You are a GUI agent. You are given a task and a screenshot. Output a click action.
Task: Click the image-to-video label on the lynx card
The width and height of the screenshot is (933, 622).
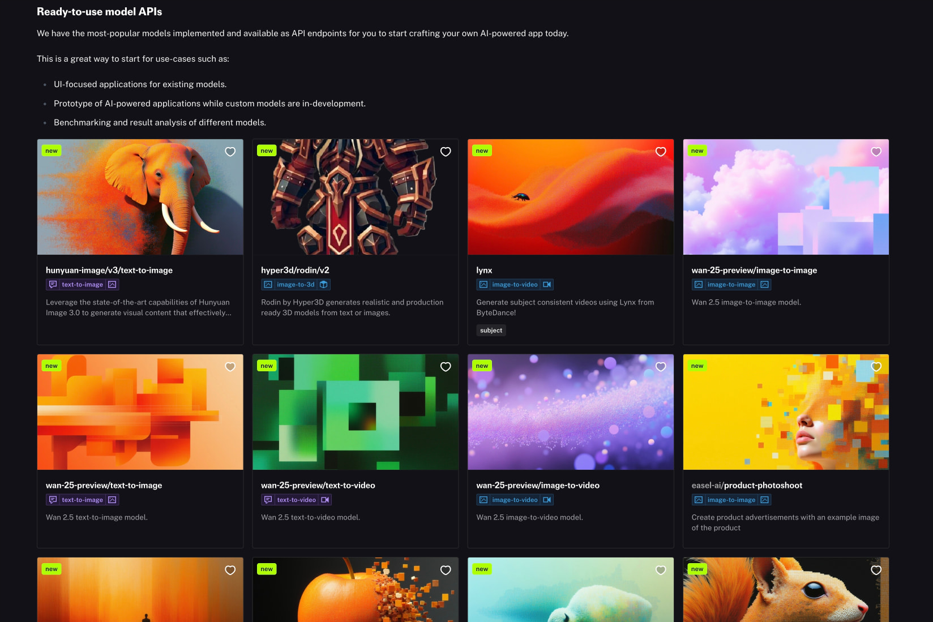515,285
